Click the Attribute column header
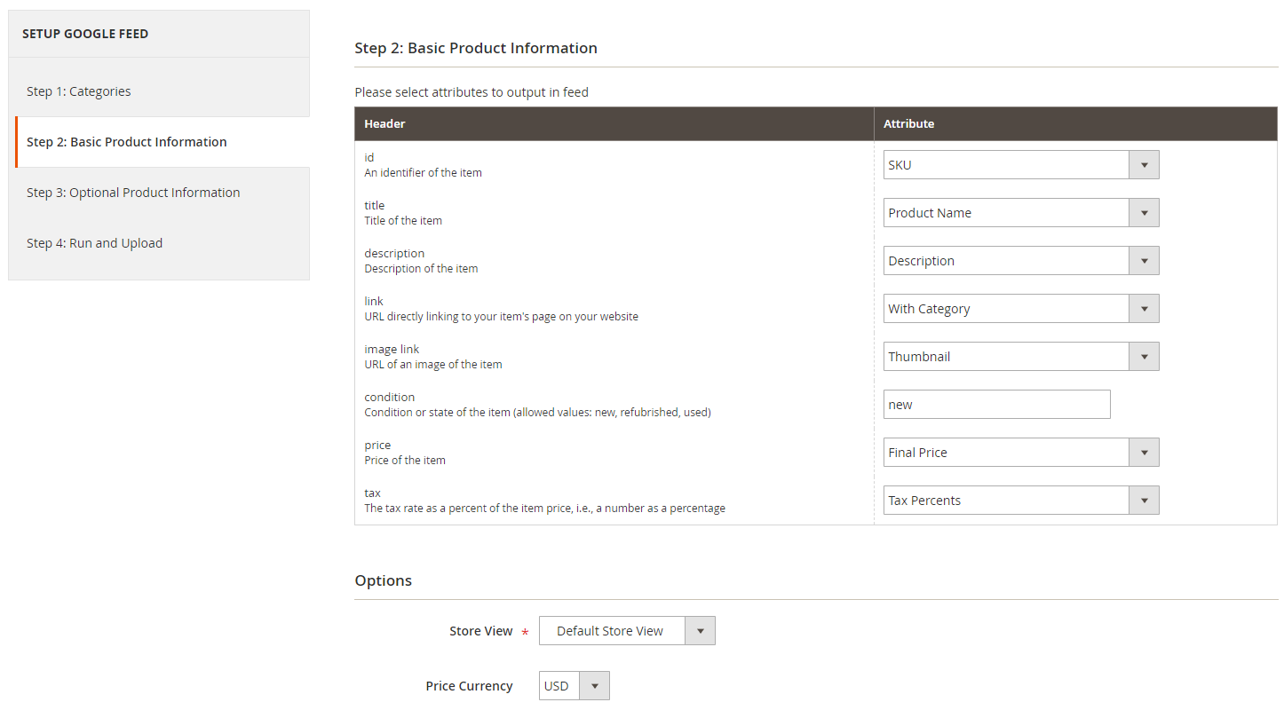The height and width of the screenshot is (718, 1284). 908,124
